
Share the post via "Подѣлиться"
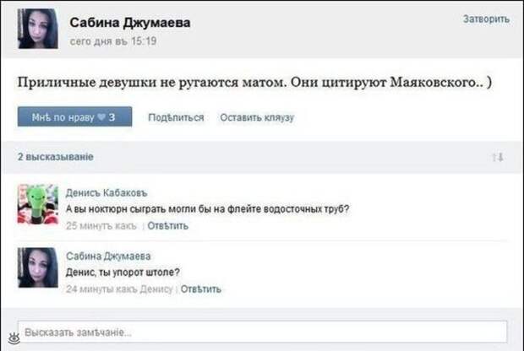[176, 117]
